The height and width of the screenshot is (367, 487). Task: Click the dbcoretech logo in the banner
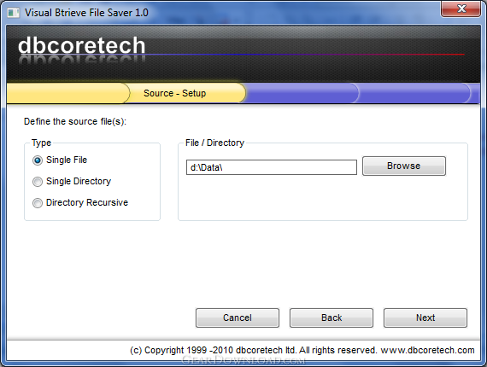tap(82, 45)
